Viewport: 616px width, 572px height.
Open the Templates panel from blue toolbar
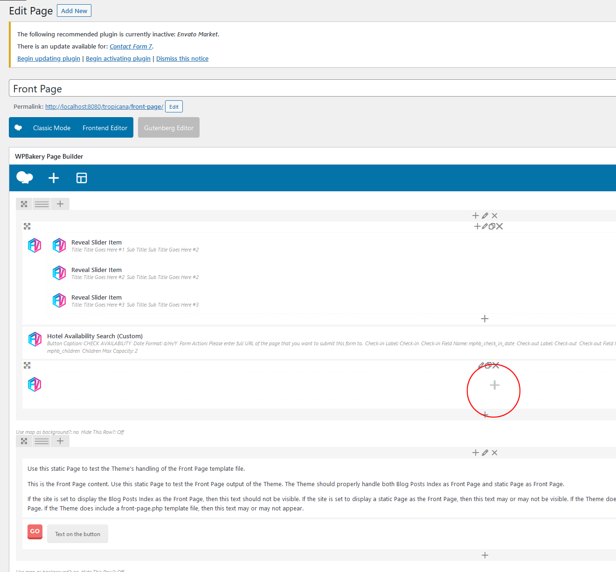point(82,178)
